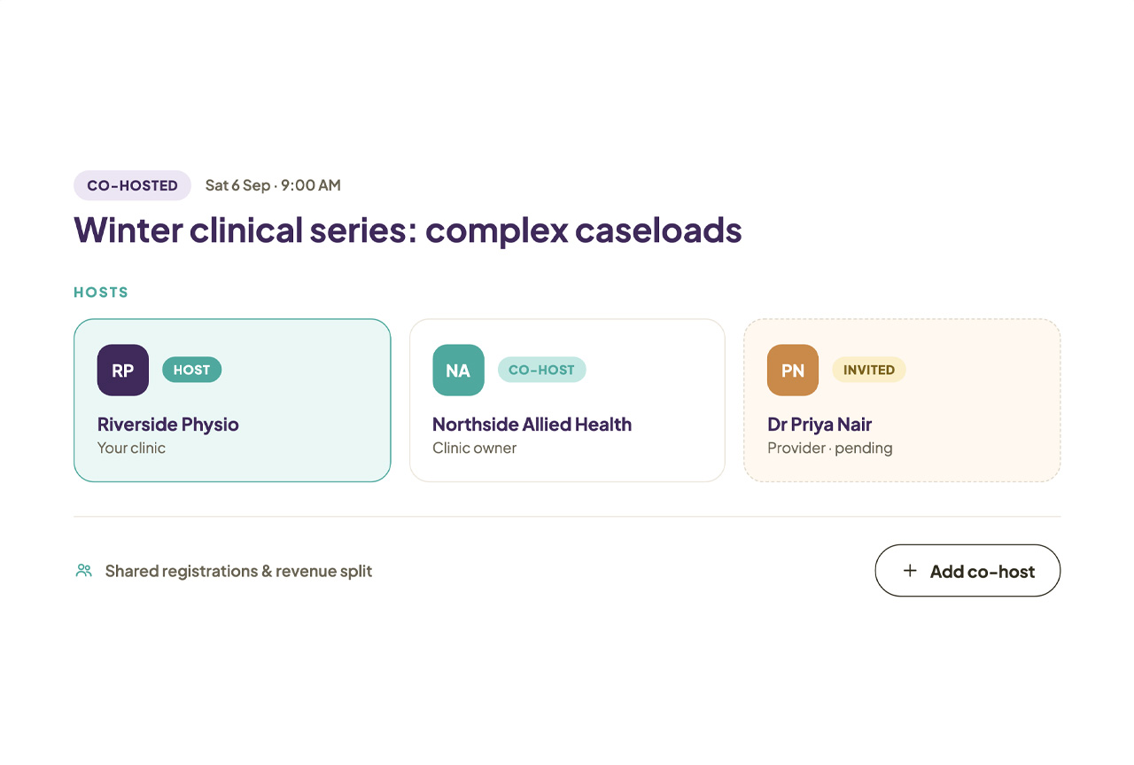Screen dimensions: 1134x765
Task: Click the INVITED badge on Priya Nair card
Action: click(x=869, y=370)
